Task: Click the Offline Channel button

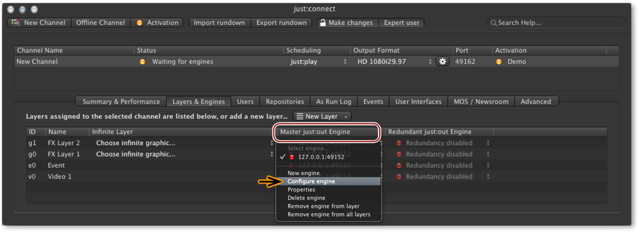Action: pos(100,23)
